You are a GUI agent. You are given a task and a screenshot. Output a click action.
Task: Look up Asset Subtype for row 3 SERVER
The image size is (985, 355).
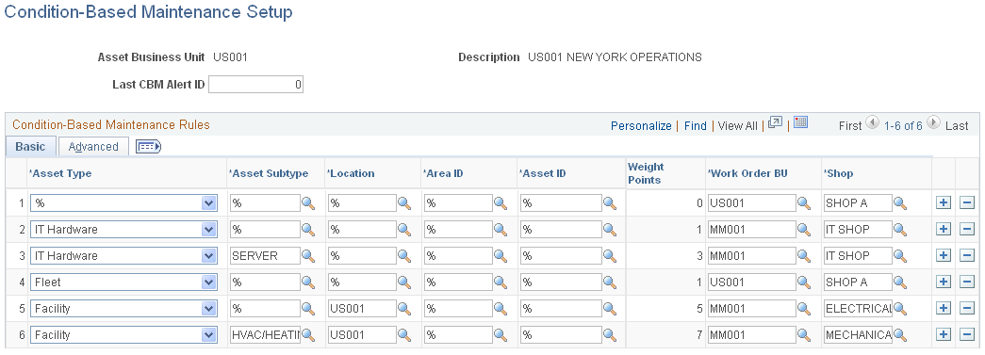[x=308, y=256]
